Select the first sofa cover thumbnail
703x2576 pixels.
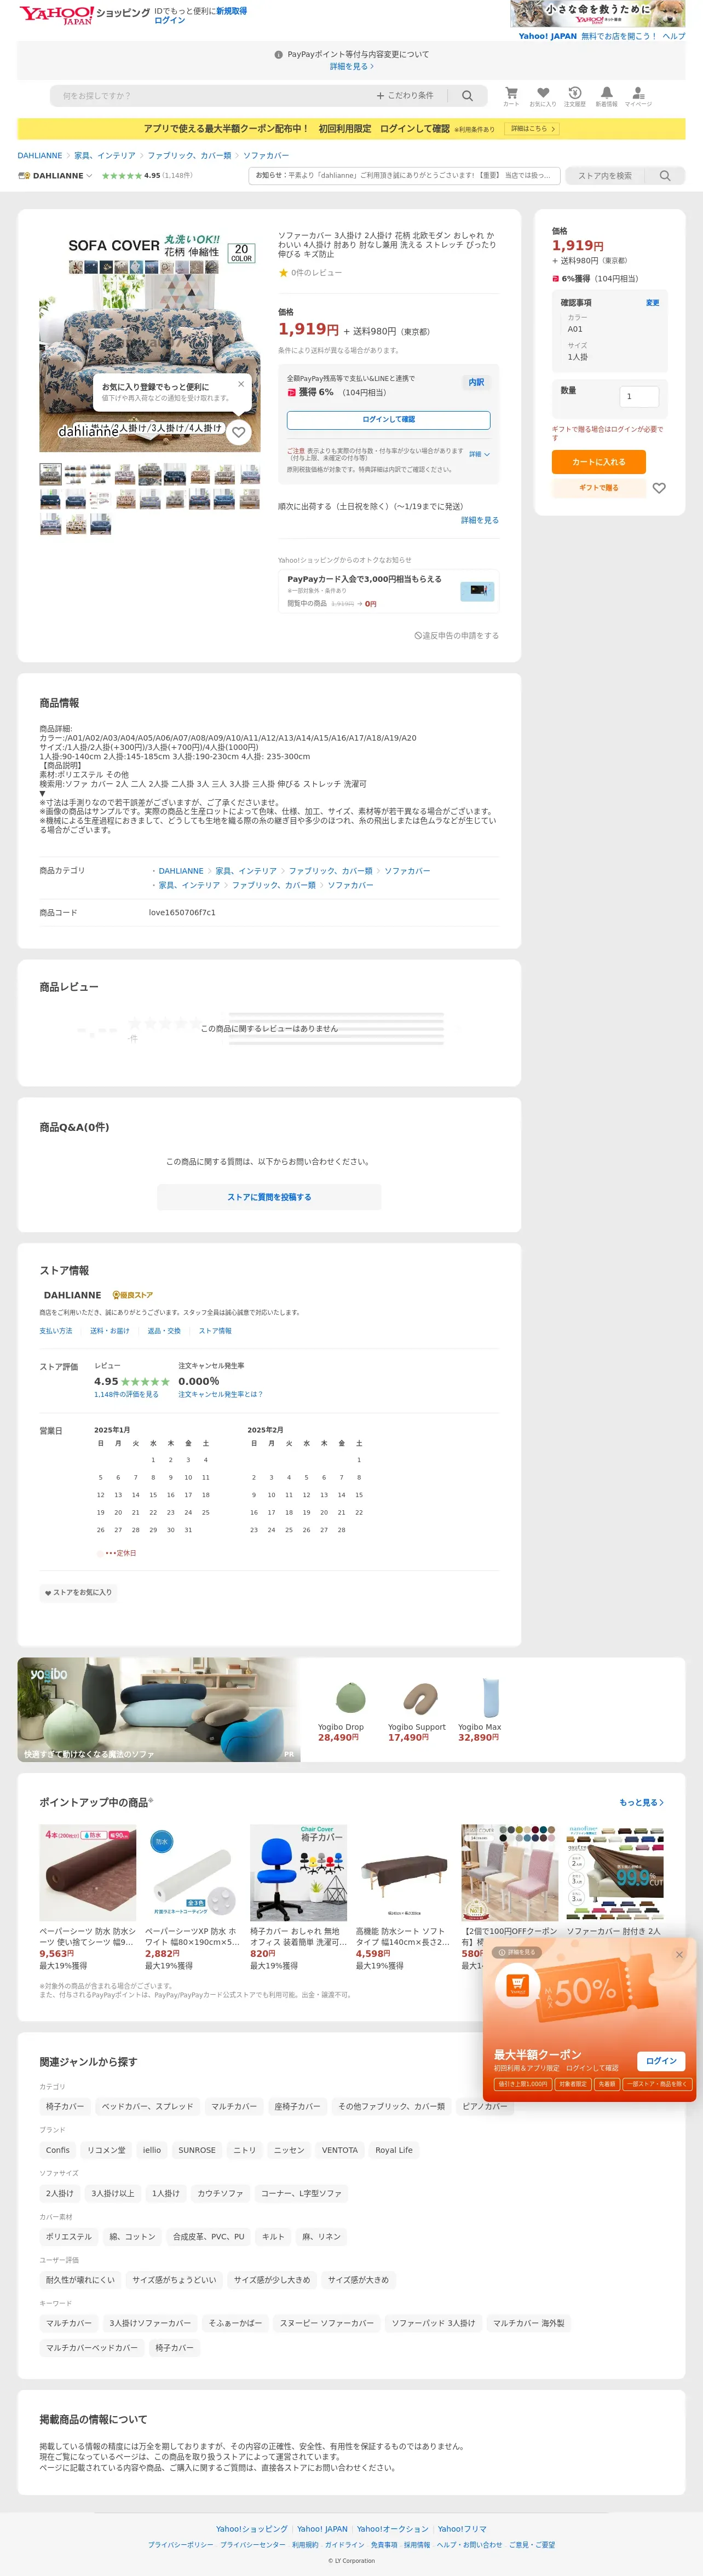[x=50, y=474]
